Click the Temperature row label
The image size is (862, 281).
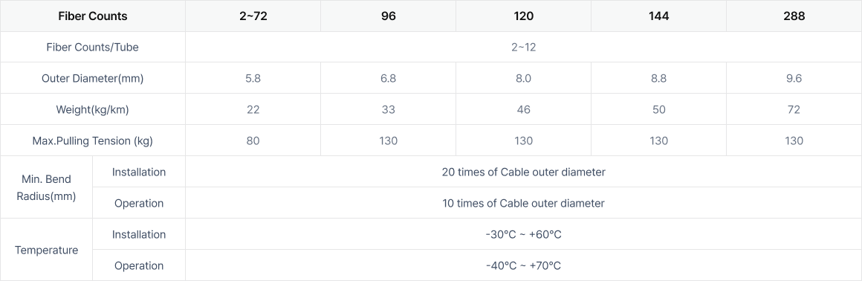pyautogui.click(x=46, y=251)
